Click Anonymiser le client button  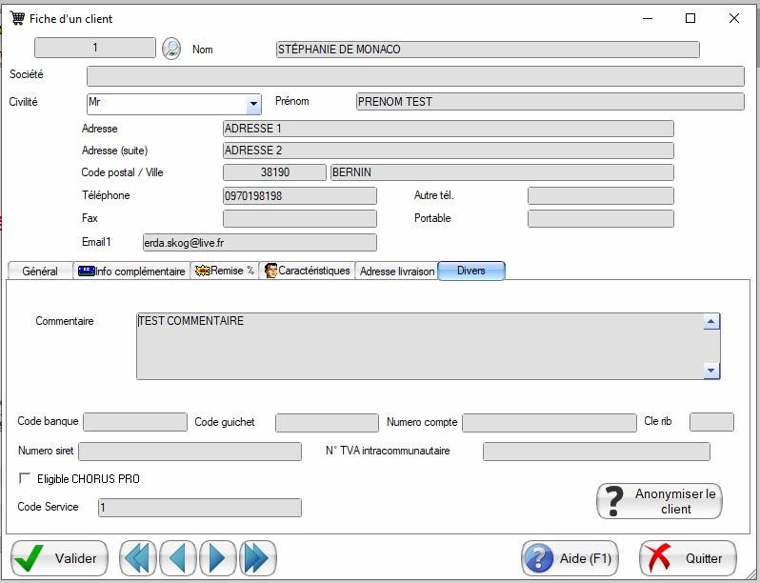tap(659, 501)
